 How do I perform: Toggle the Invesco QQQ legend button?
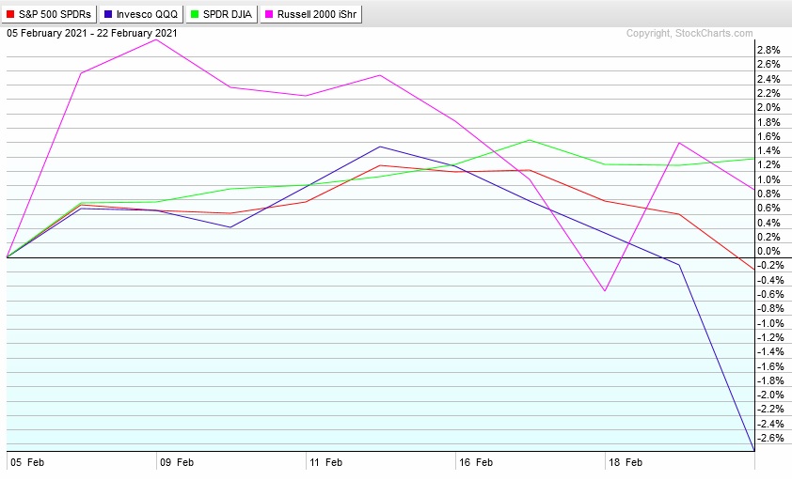(x=141, y=14)
